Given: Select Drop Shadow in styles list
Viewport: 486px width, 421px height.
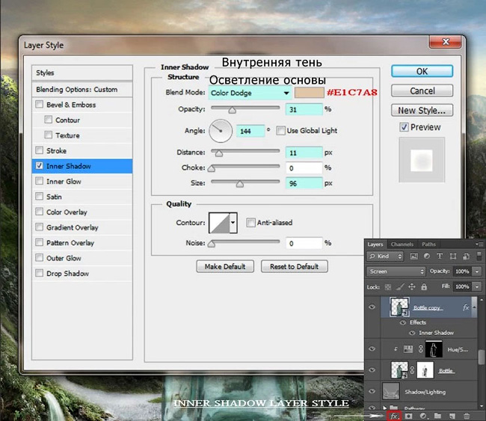Looking at the screenshot, I should 82,274.
